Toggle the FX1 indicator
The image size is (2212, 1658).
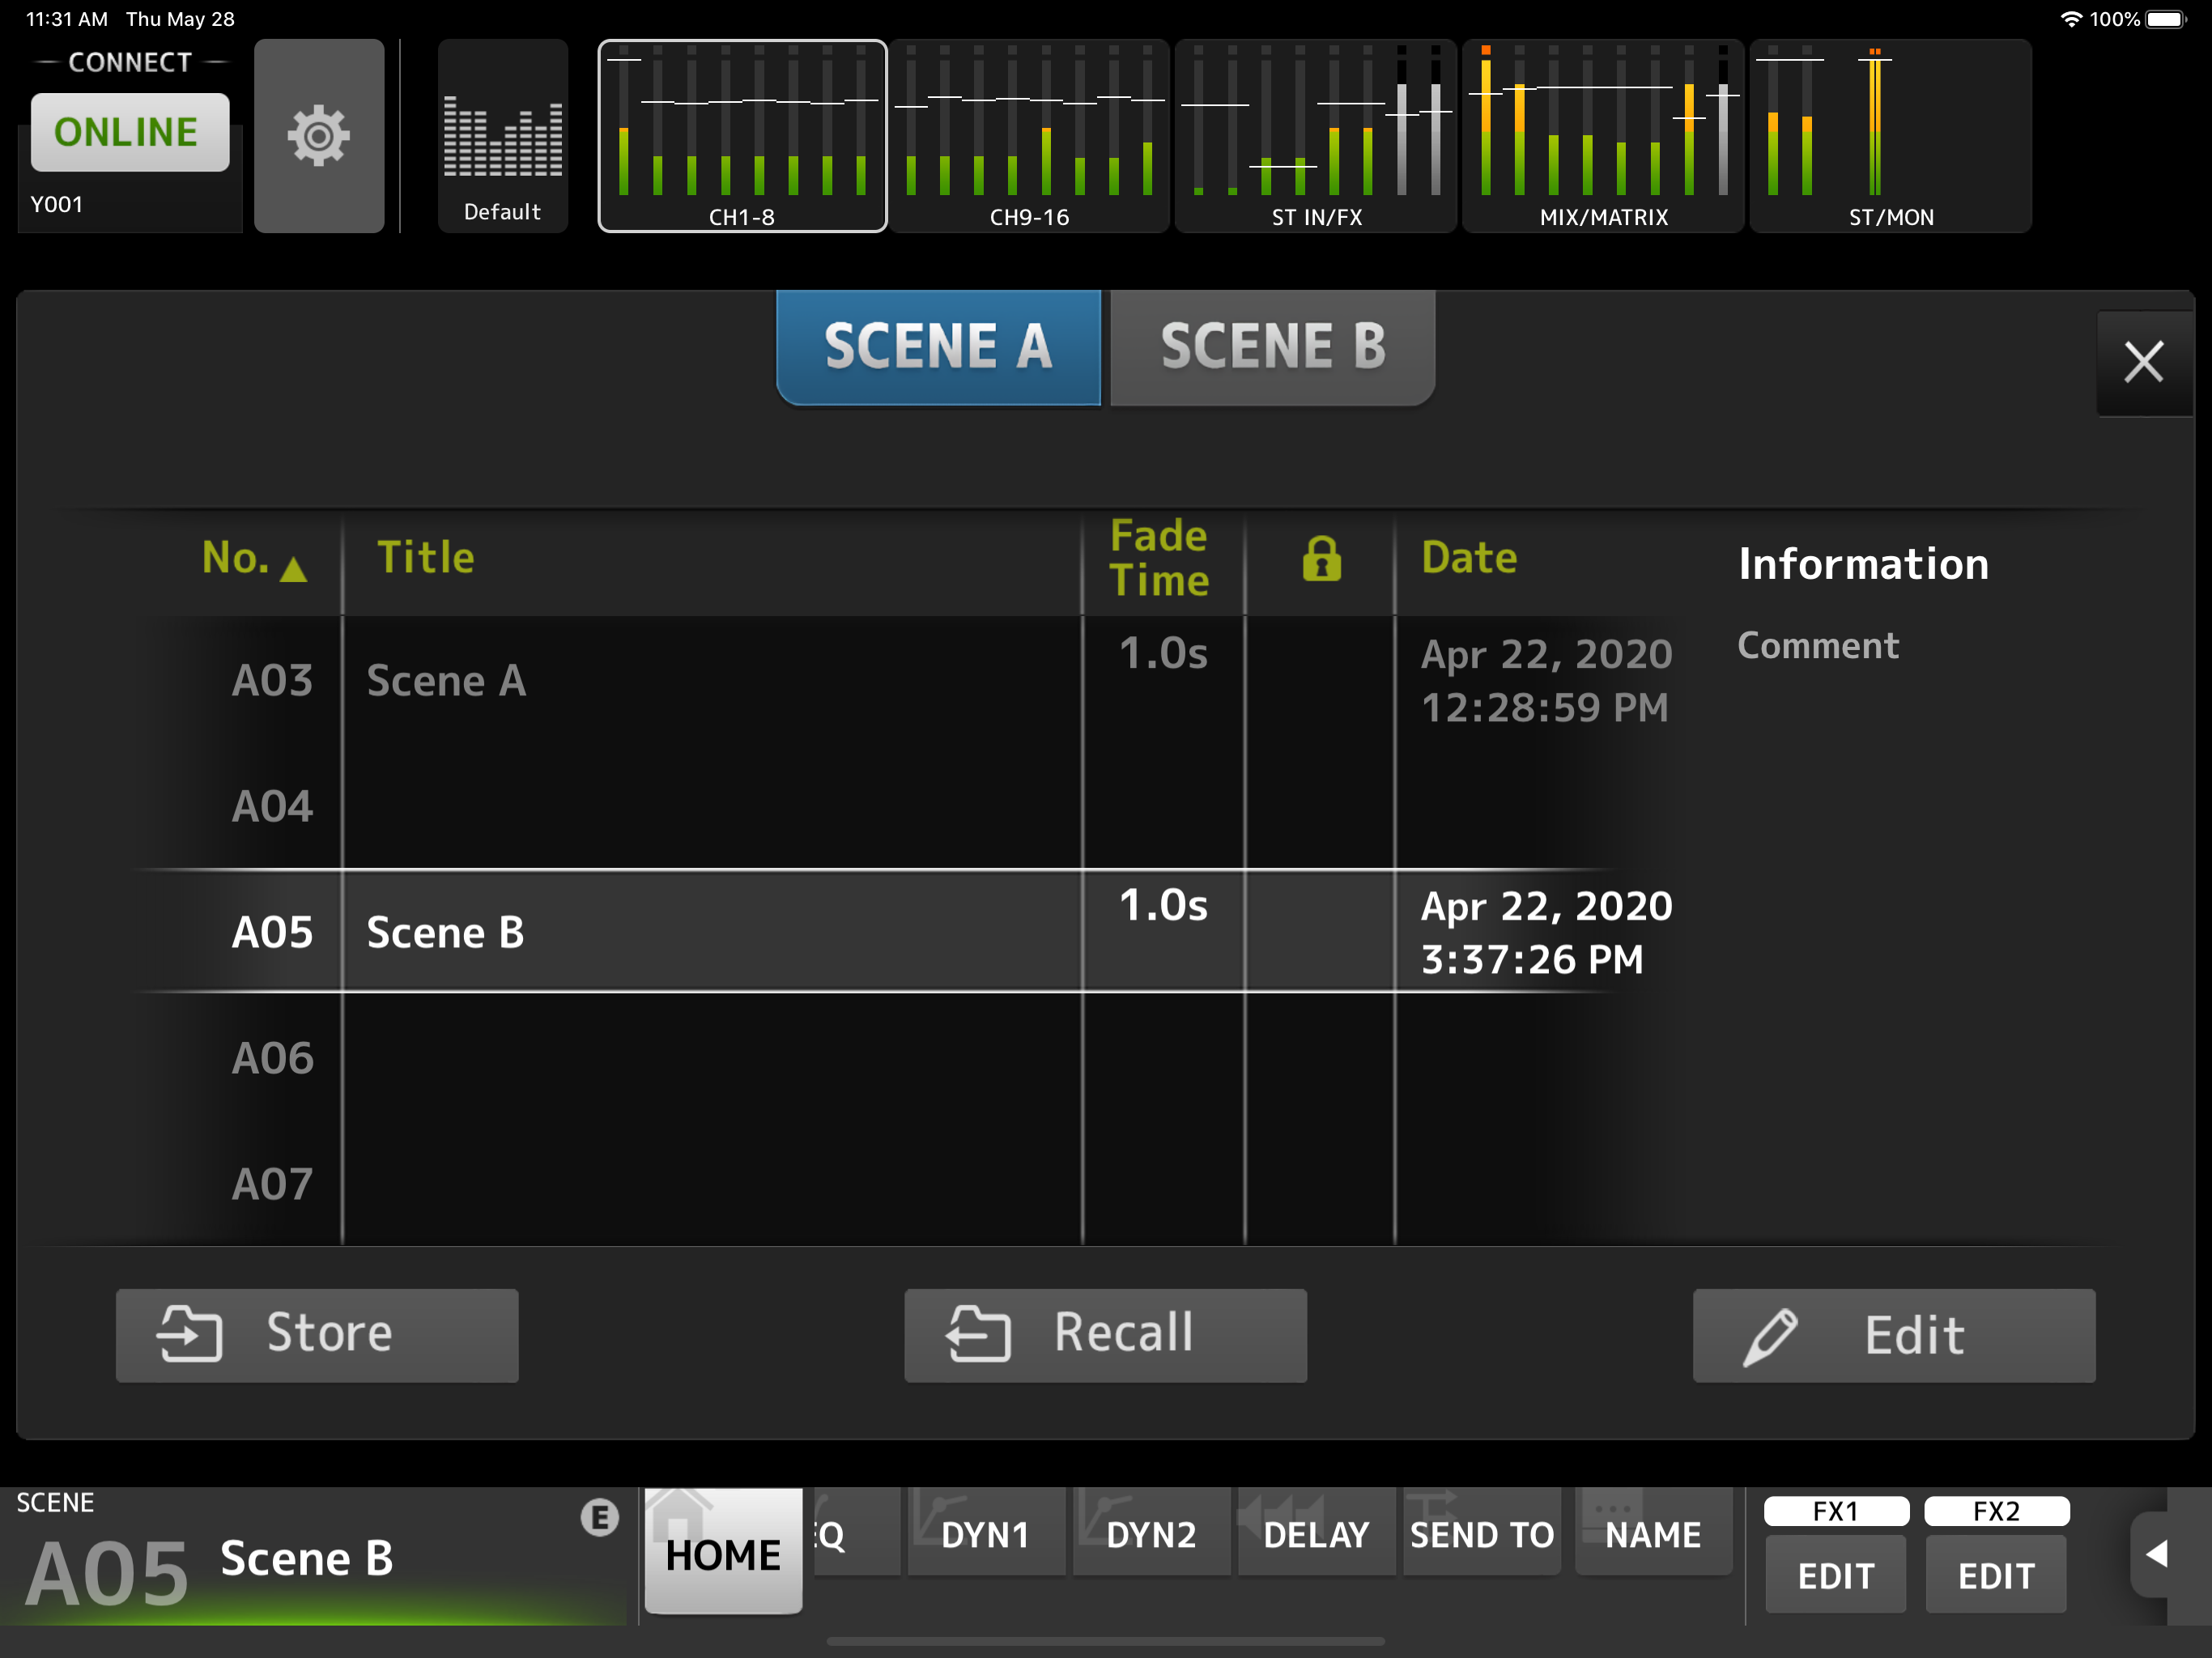[1835, 1510]
